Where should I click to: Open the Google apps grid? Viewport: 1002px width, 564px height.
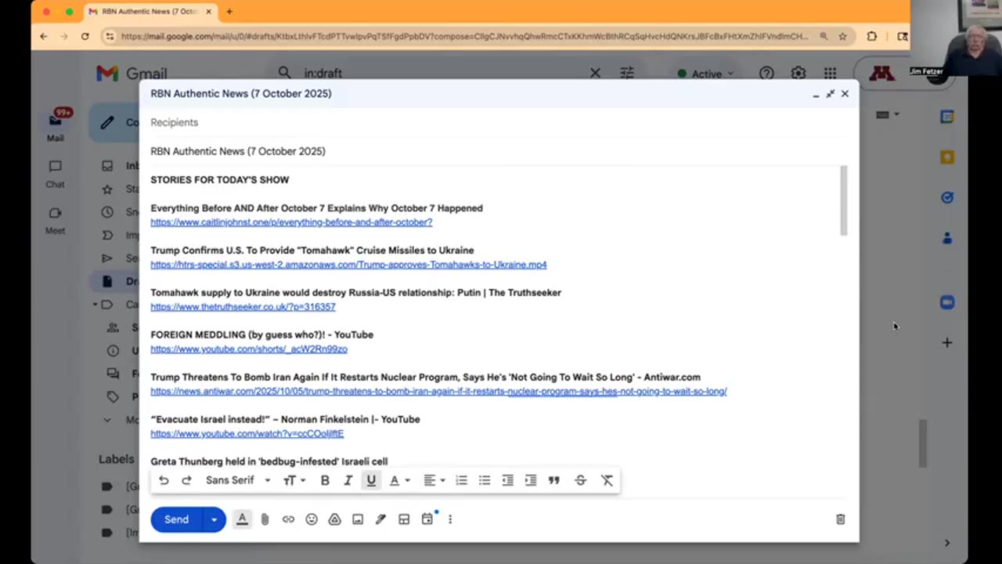830,73
